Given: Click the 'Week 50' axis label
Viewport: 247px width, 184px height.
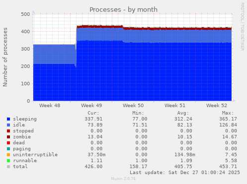Looking at the screenshot, I should [133, 106].
